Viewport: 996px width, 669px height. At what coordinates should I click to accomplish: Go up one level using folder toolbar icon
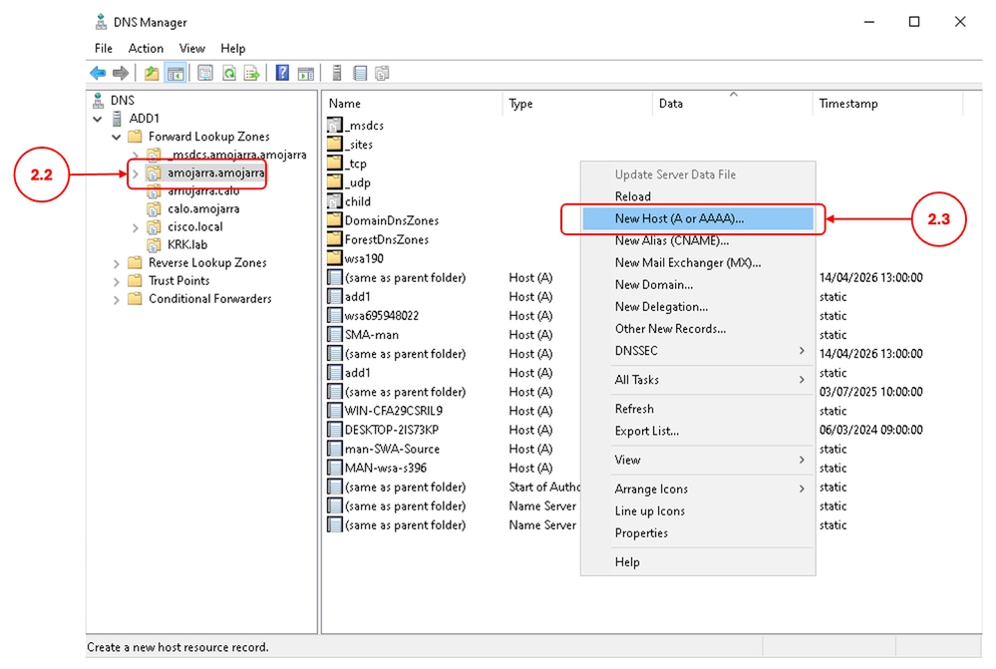point(152,73)
